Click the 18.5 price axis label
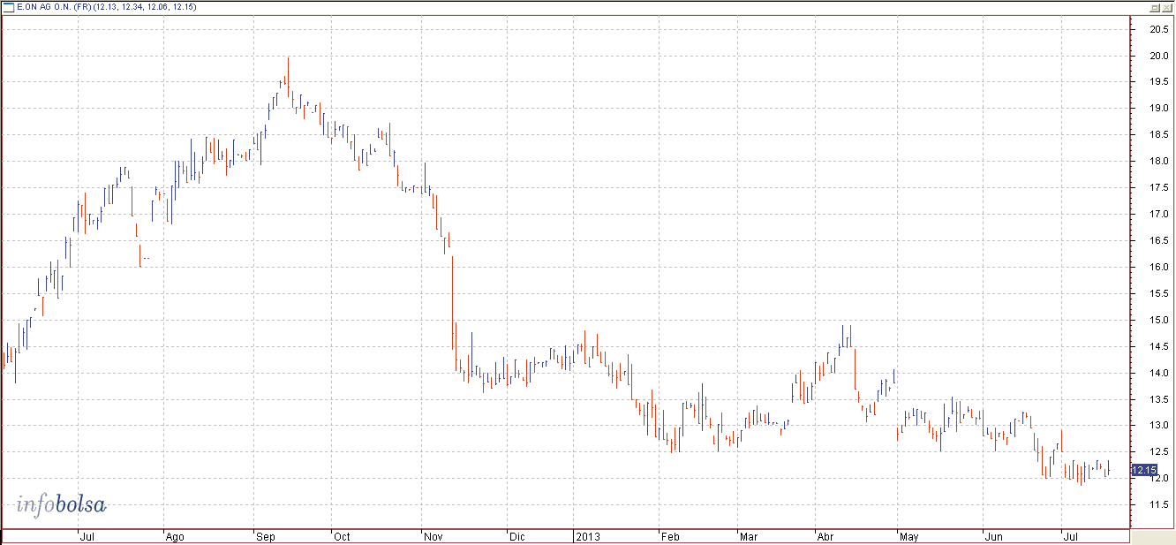This screenshot has width=1176, height=545. [1157, 135]
